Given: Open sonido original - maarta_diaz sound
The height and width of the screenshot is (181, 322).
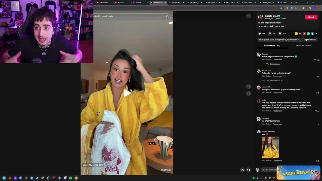Looking at the screenshot, I should [272, 26].
